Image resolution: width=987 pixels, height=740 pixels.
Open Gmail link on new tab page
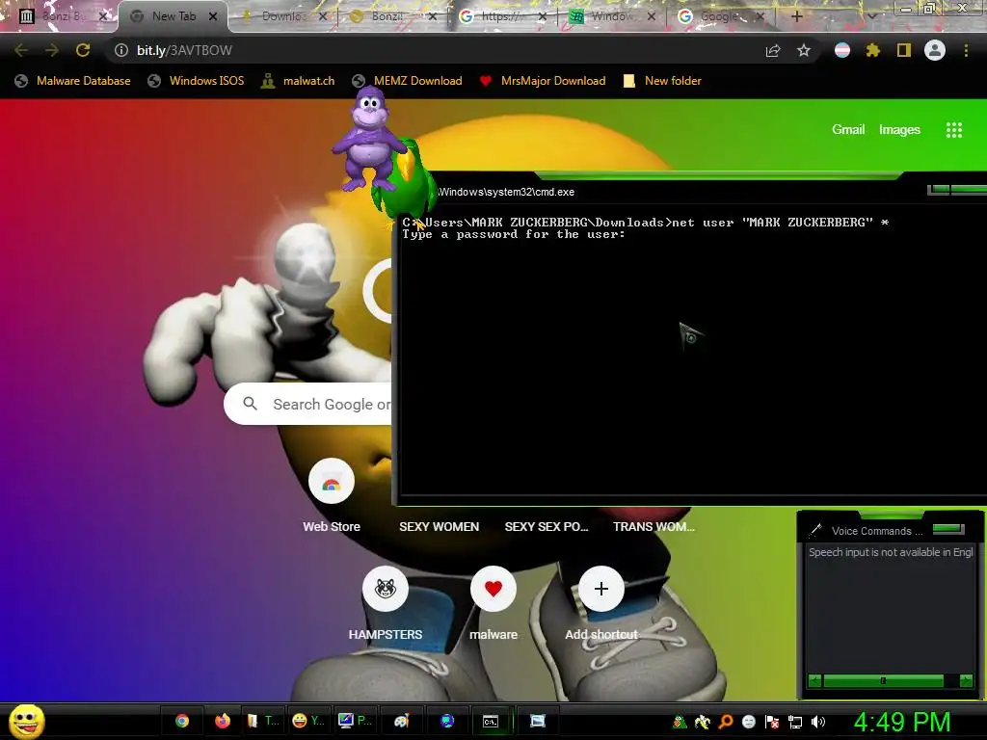coord(848,130)
